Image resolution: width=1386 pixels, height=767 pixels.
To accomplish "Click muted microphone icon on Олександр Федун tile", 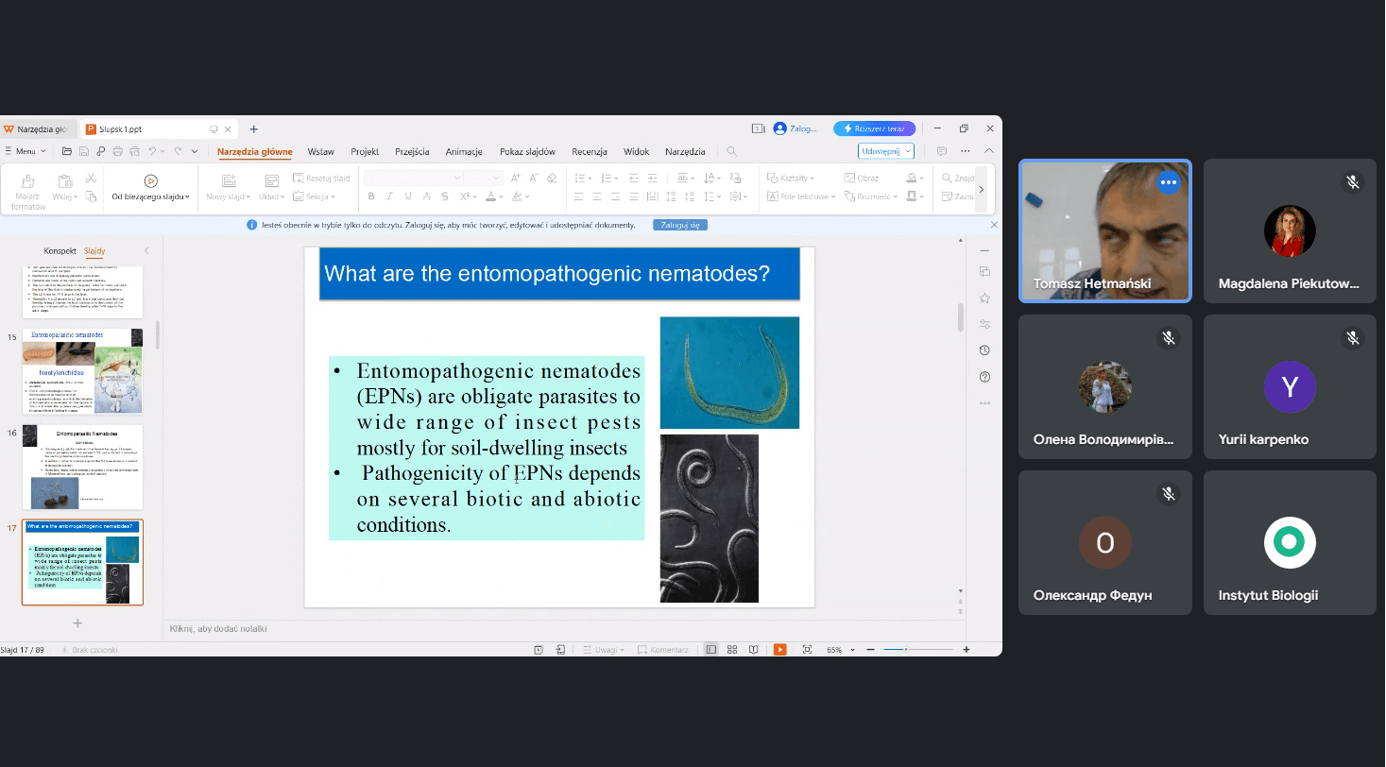I will 1169,494.
